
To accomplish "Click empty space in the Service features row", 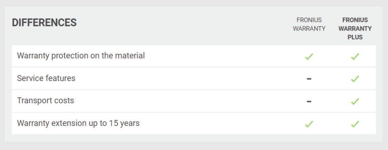I will [x=187, y=79].
